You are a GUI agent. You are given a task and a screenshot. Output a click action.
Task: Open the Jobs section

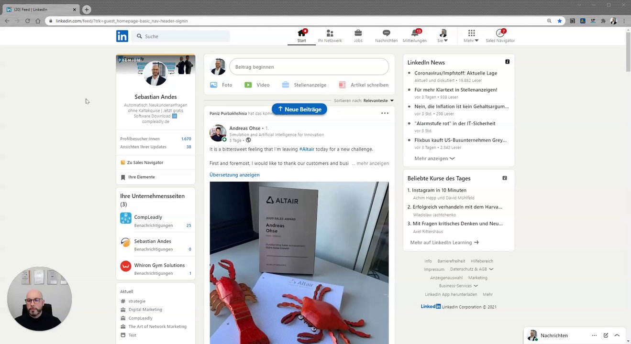pyautogui.click(x=358, y=36)
